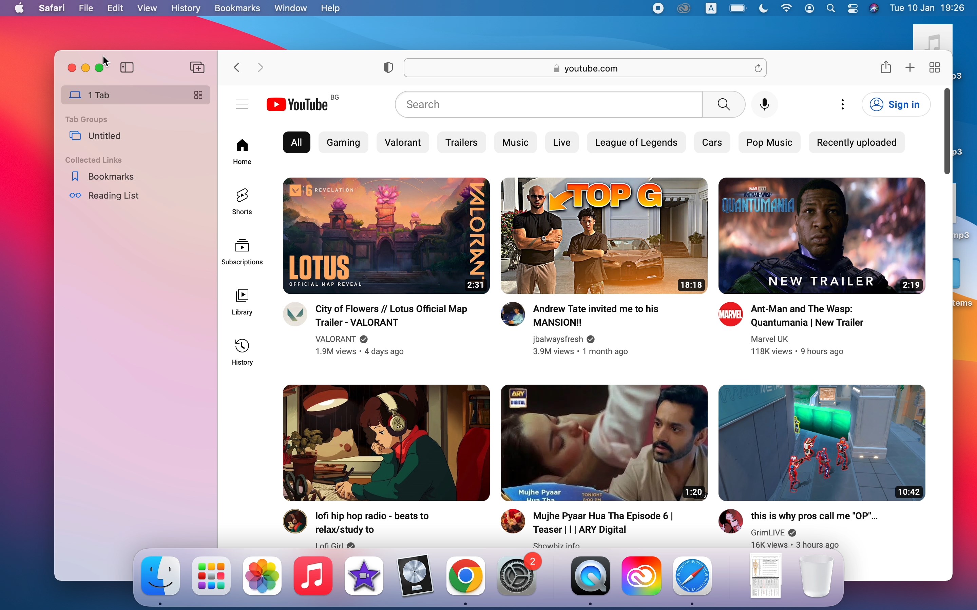Search with your voice microphone
The height and width of the screenshot is (610, 977).
tap(765, 104)
